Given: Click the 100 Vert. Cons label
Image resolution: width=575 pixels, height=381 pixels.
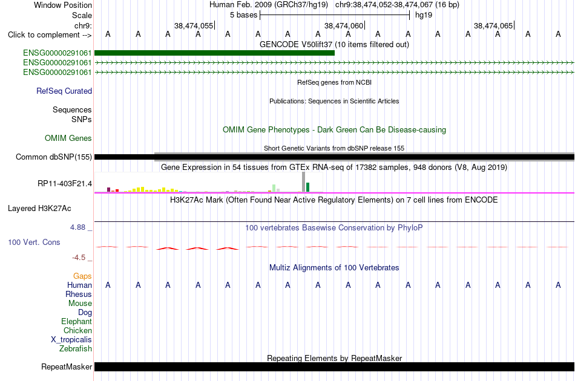Looking at the screenshot, I should tap(34, 242).
